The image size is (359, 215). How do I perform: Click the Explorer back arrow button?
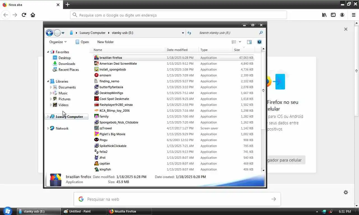click(49, 33)
